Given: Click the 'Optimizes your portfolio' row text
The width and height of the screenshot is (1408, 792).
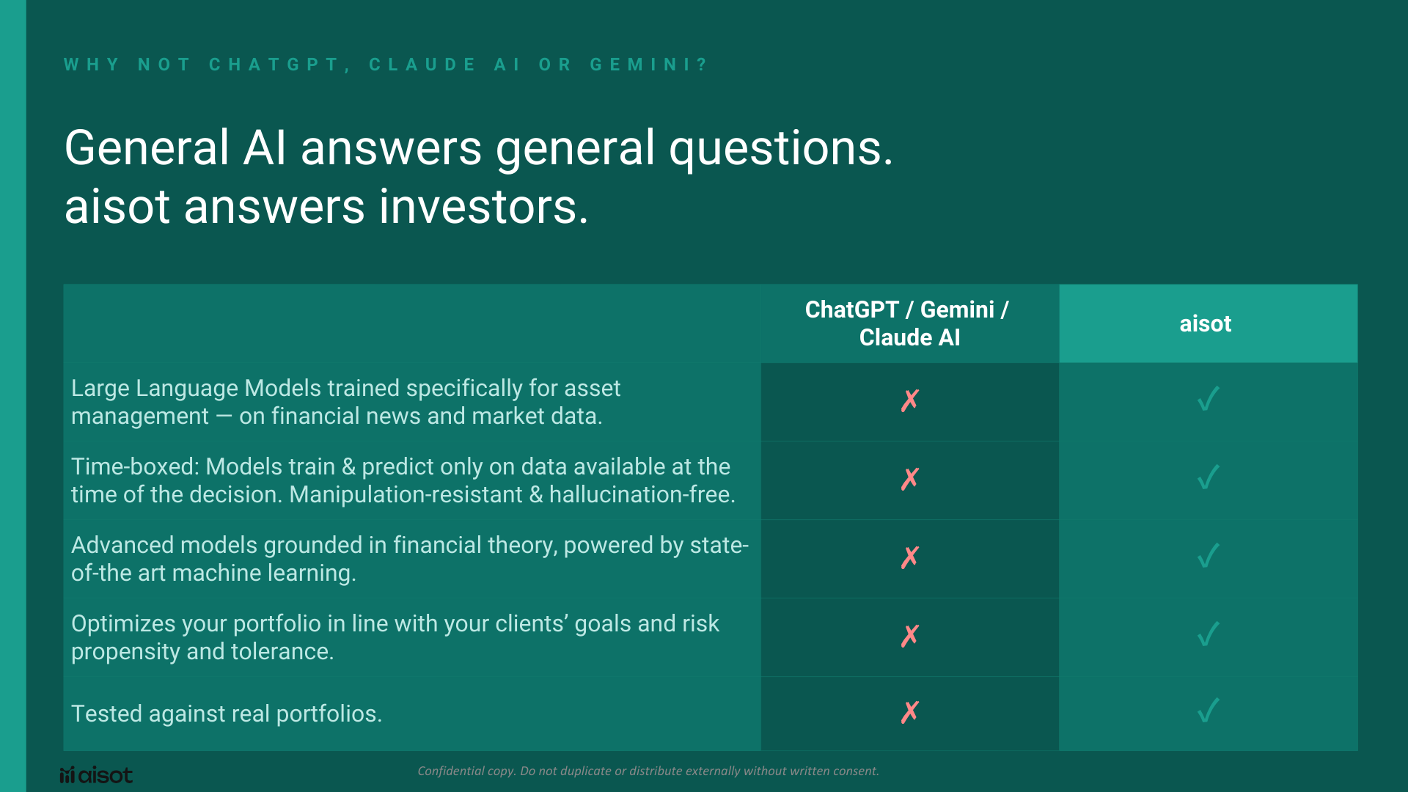Looking at the screenshot, I should point(395,637).
